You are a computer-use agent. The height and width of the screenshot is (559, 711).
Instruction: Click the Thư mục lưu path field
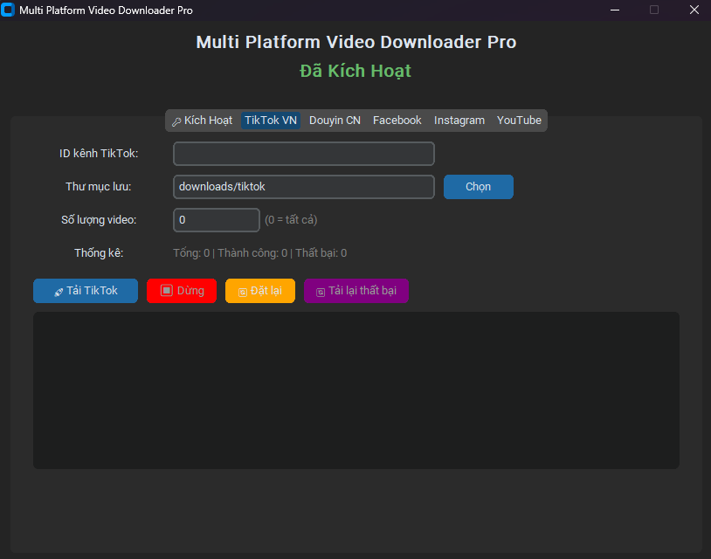tap(304, 187)
